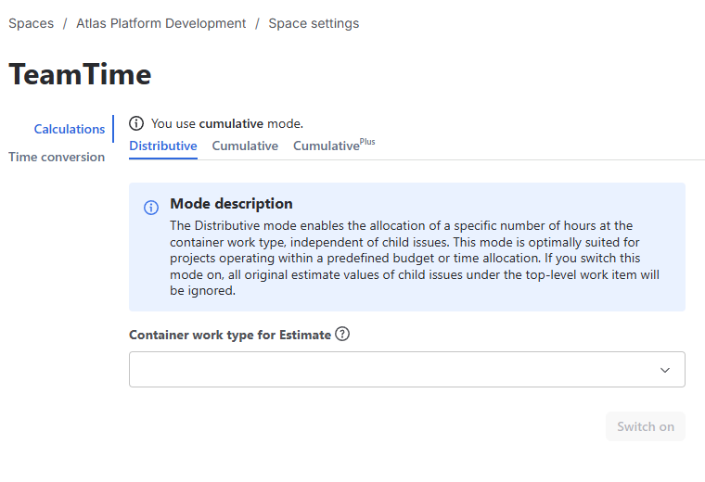Click the bold cumulative word in notice
This screenshot has height=482, width=705.
[x=231, y=123]
